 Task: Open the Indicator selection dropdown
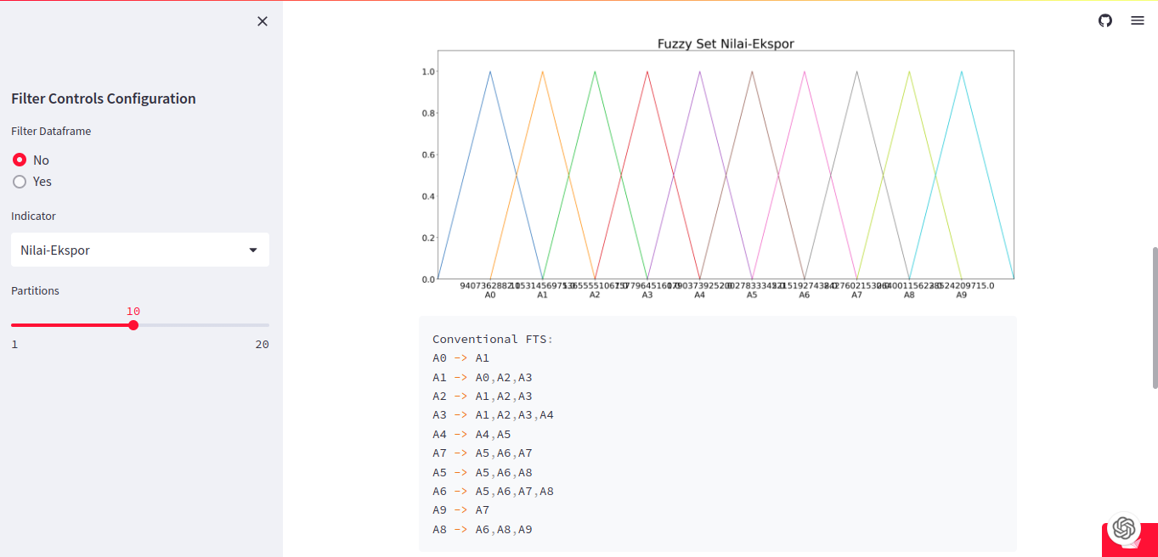click(x=139, y=249)
